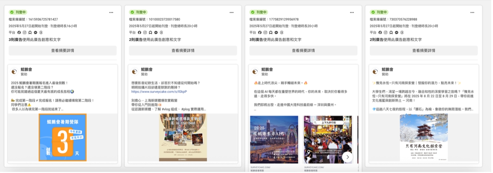Open three-dot menu for ad 1615936725781427
This screenshot has height=173, width=493.
(111, 12)
